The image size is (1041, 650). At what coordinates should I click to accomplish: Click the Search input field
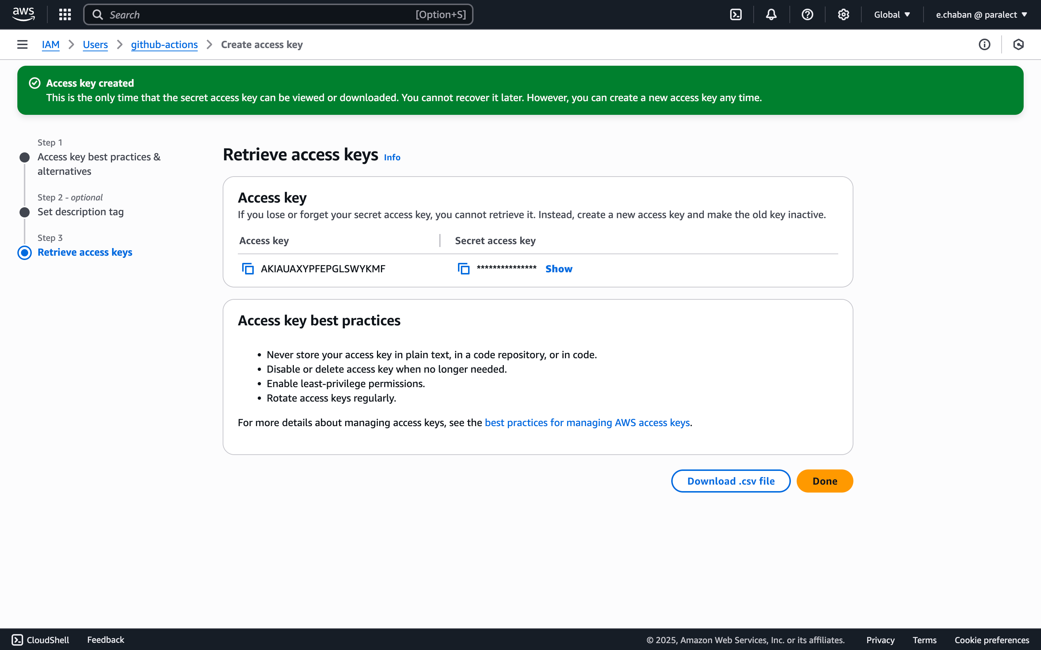coord(258,14)
